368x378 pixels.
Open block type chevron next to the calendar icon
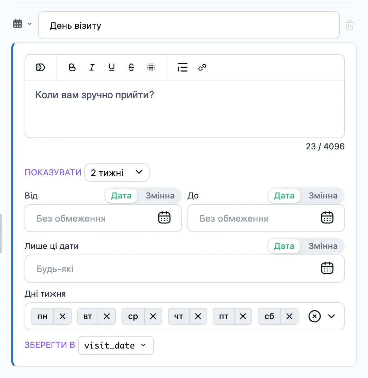click(x=29, y=24)
